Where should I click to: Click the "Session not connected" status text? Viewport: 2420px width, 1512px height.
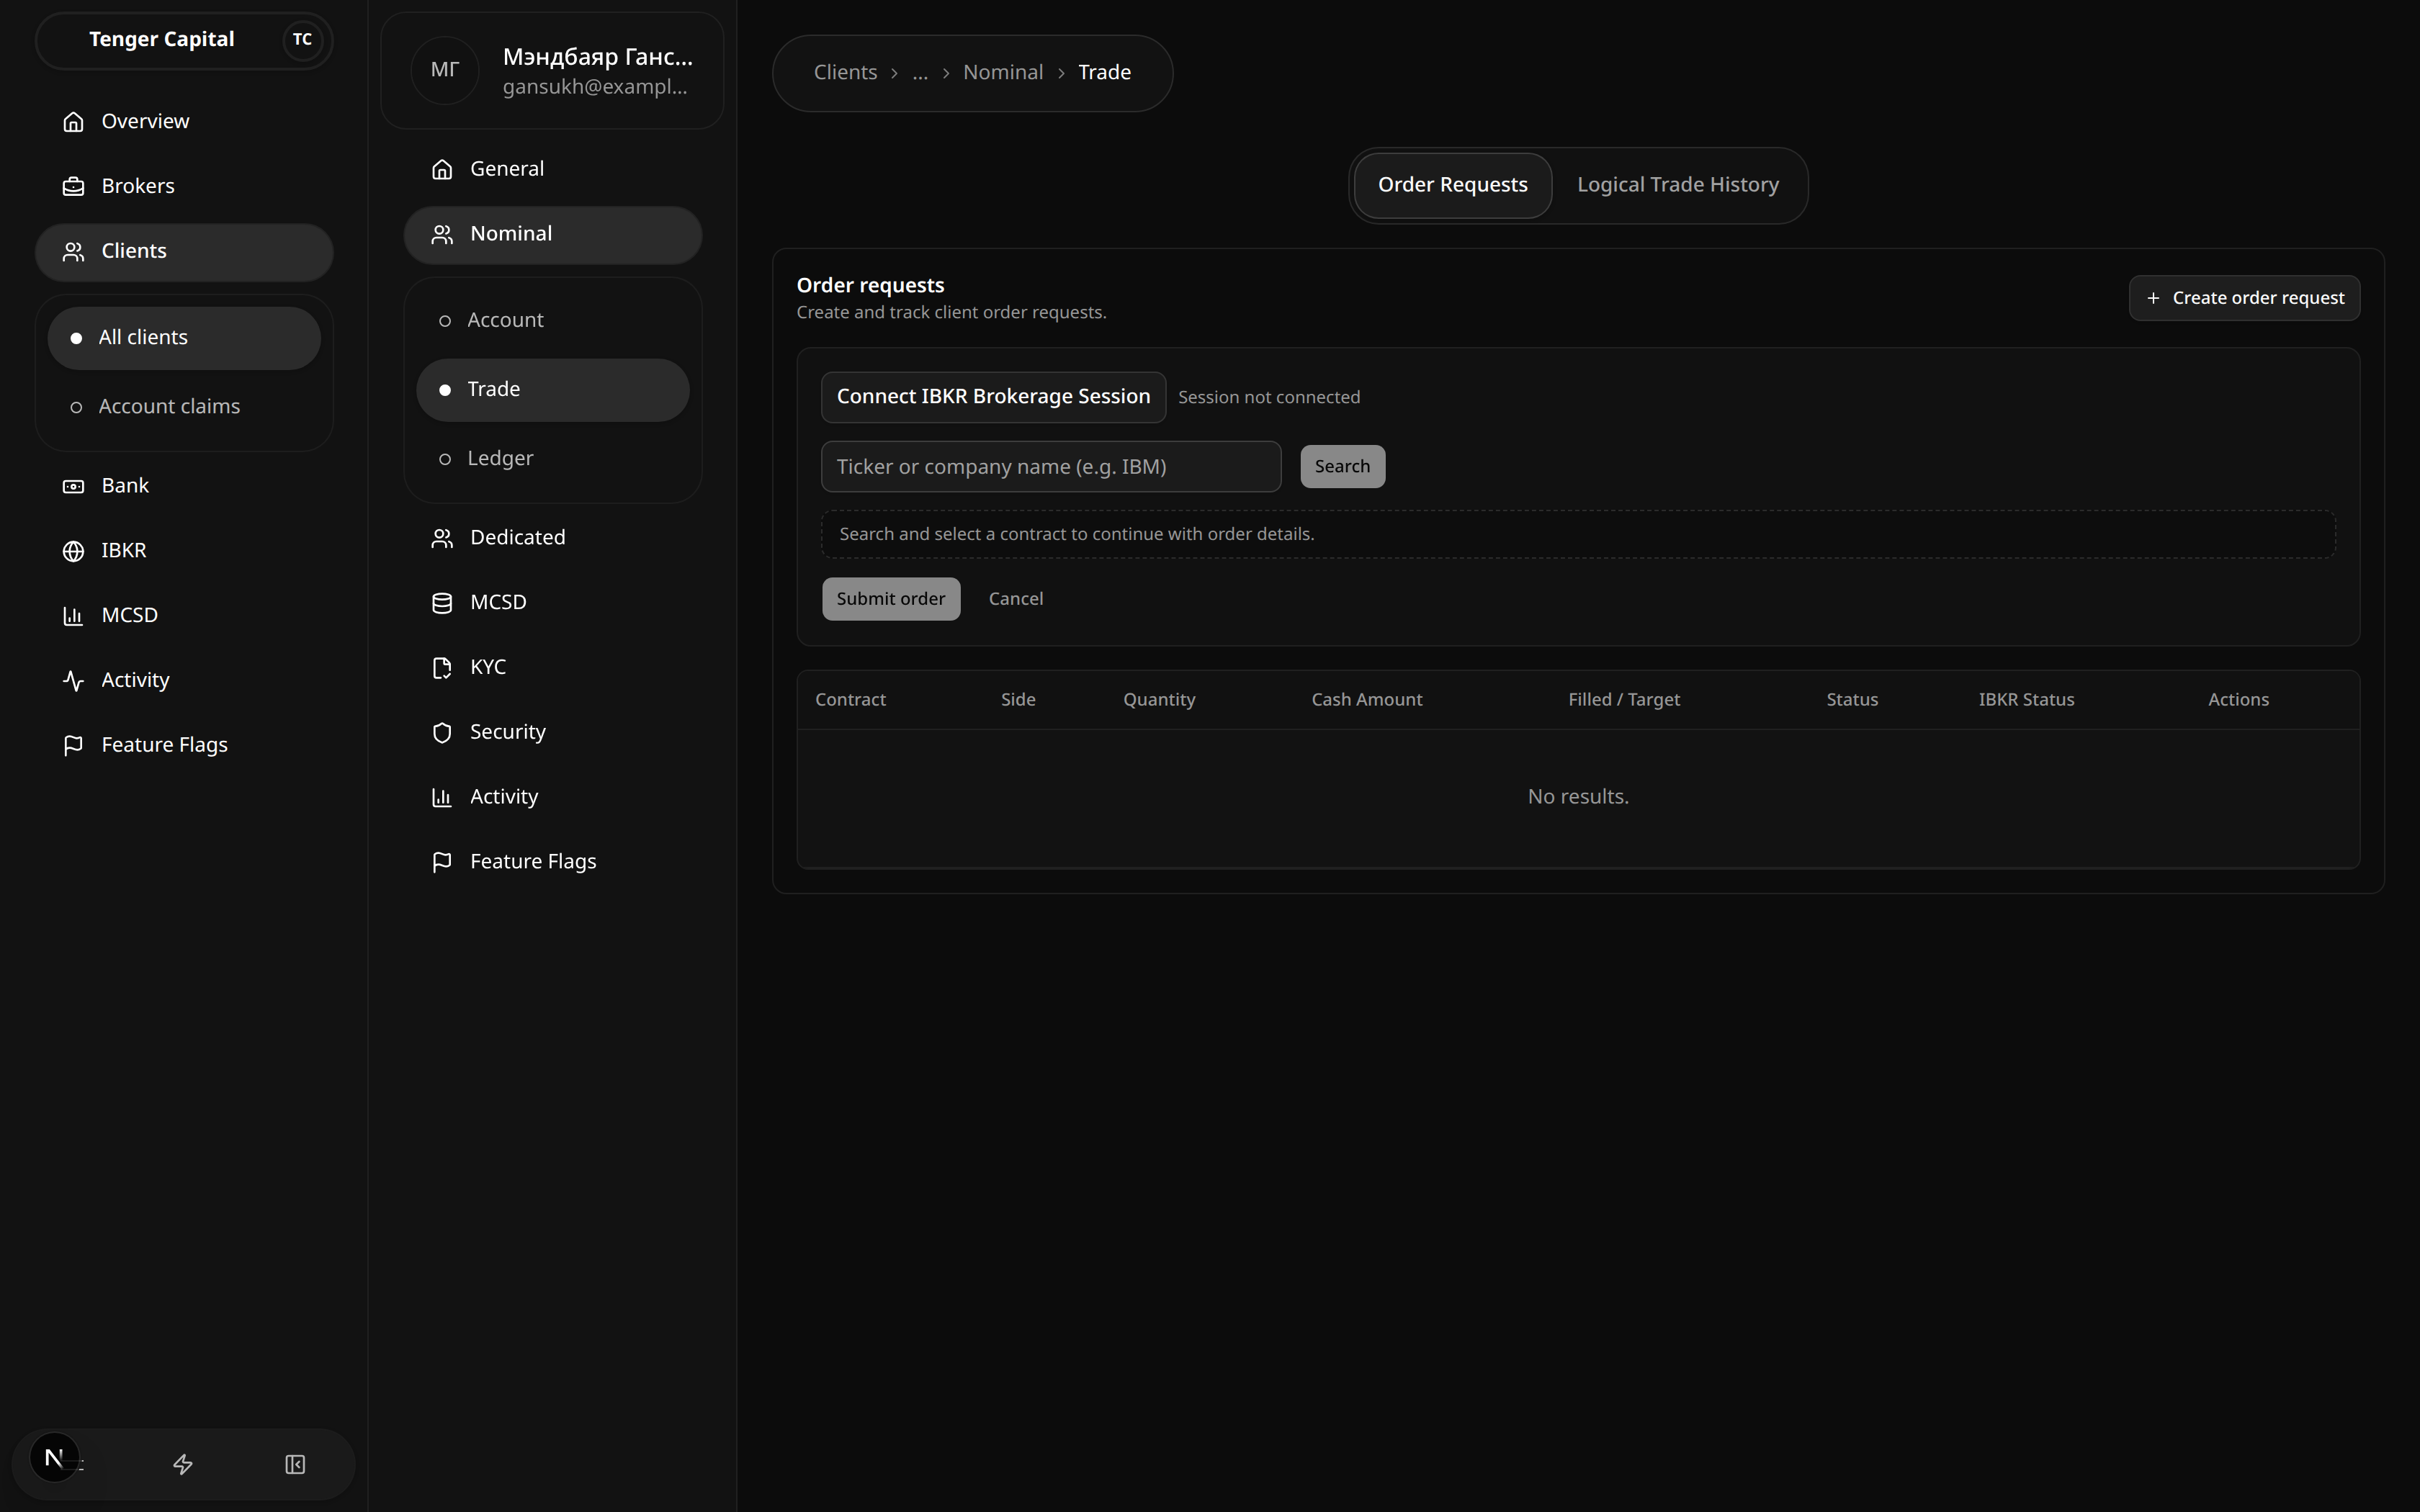pos(1269,398)
